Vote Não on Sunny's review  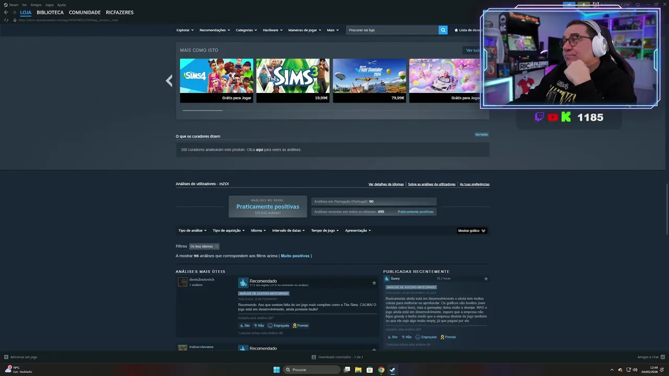[406, 337]
